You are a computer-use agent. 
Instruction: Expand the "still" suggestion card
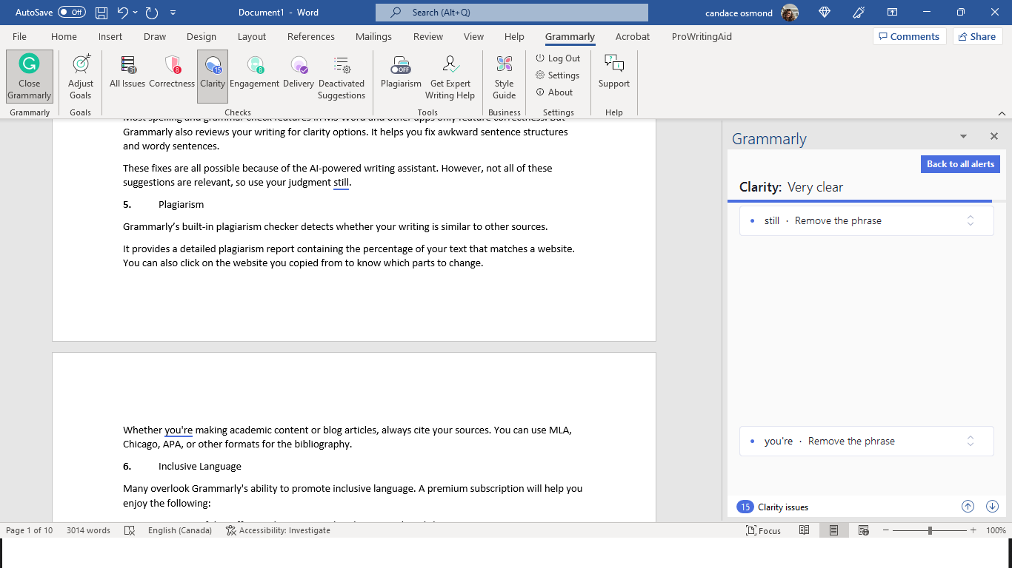point(971,220)
